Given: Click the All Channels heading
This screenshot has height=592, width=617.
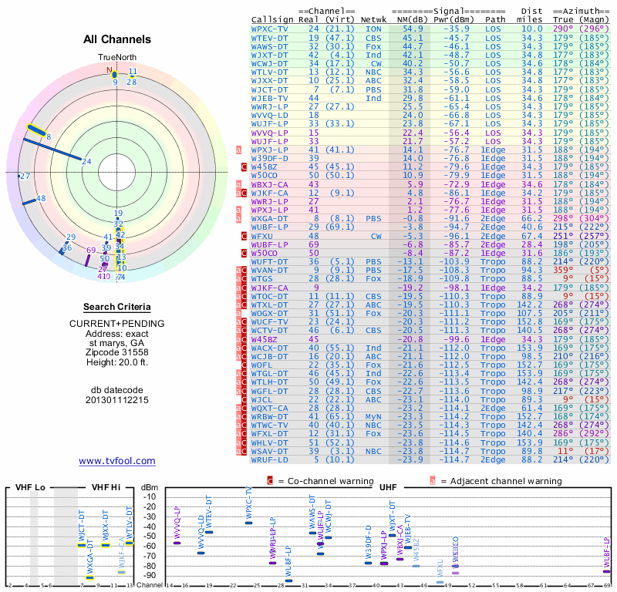Looking at the screenshot, I should (x=117, y=39).
